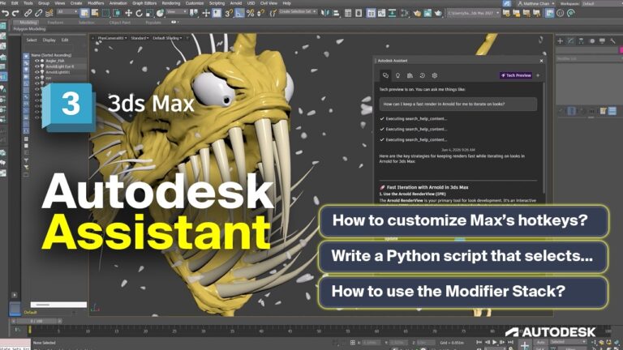Image resolution: width=623 pixels, height=350 pixels.
Task: Toggle Angle Snap in main toolbar
Action: [x=239, y=13]
